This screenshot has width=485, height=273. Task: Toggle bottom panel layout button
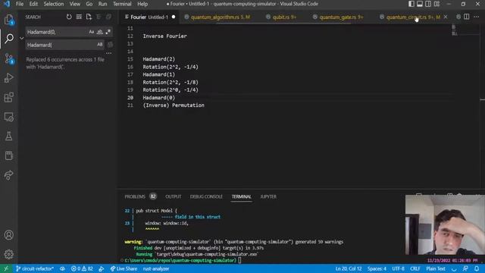[x=419, y=4]
